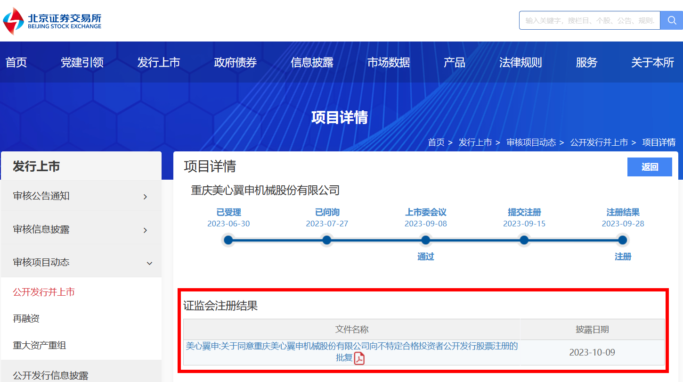Collapse the 审核项目动态 sidebar chevron
This screenshot has width=683, height=382.
click(x=149, y=263)
